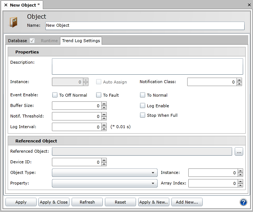Click the Apply & Close button
The image size is (253, 212).
point(54,202)
